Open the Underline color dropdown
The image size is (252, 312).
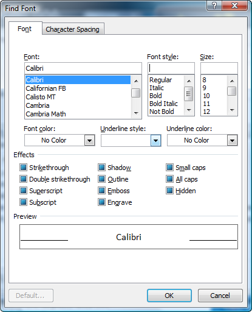point(232,140)
